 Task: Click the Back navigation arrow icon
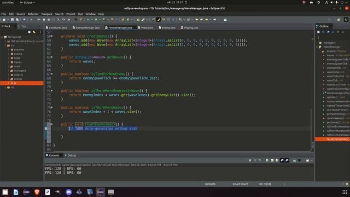click(x=207, y=20)
